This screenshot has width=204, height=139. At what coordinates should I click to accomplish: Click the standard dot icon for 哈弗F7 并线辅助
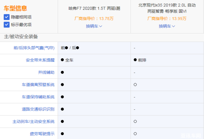pyautogui.click(x=62, y=72)
